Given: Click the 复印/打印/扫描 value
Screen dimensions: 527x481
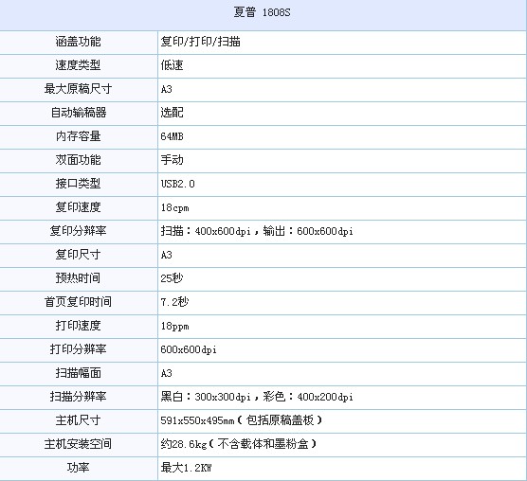Looking at the screenshot, I should tap(200, 42).
